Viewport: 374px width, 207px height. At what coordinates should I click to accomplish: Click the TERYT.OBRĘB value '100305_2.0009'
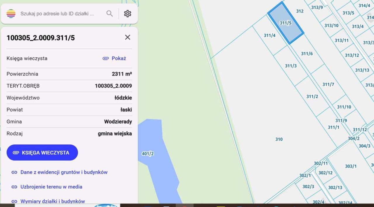click(113, 86)
